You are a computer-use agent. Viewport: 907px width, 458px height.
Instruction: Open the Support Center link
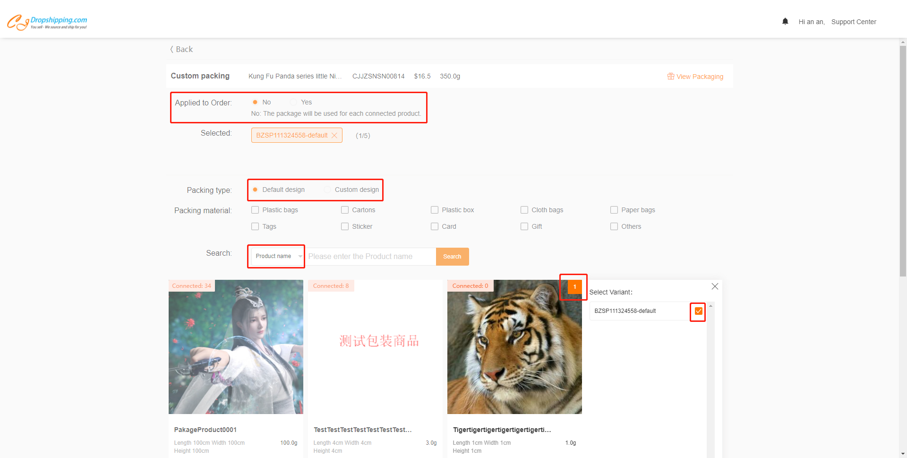pyautogui.click(x=853, y=22)
